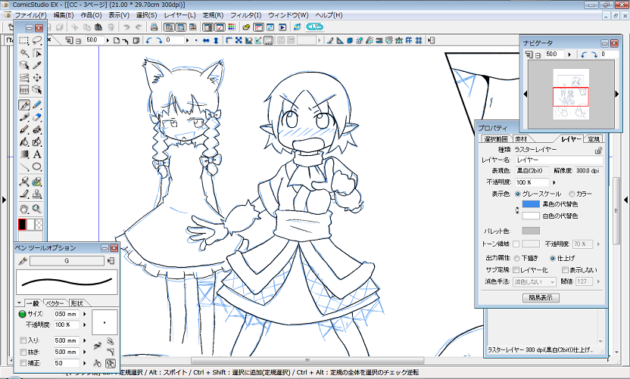The image size is (630, 379).
Task: Select the eyedropper tool in tool palette
Action: (x=37, y=65)
